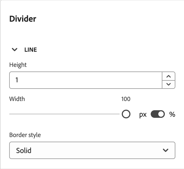Click the number 1 in Height field
The height and width of the screenshot is (169, 184).
(17, 80)
